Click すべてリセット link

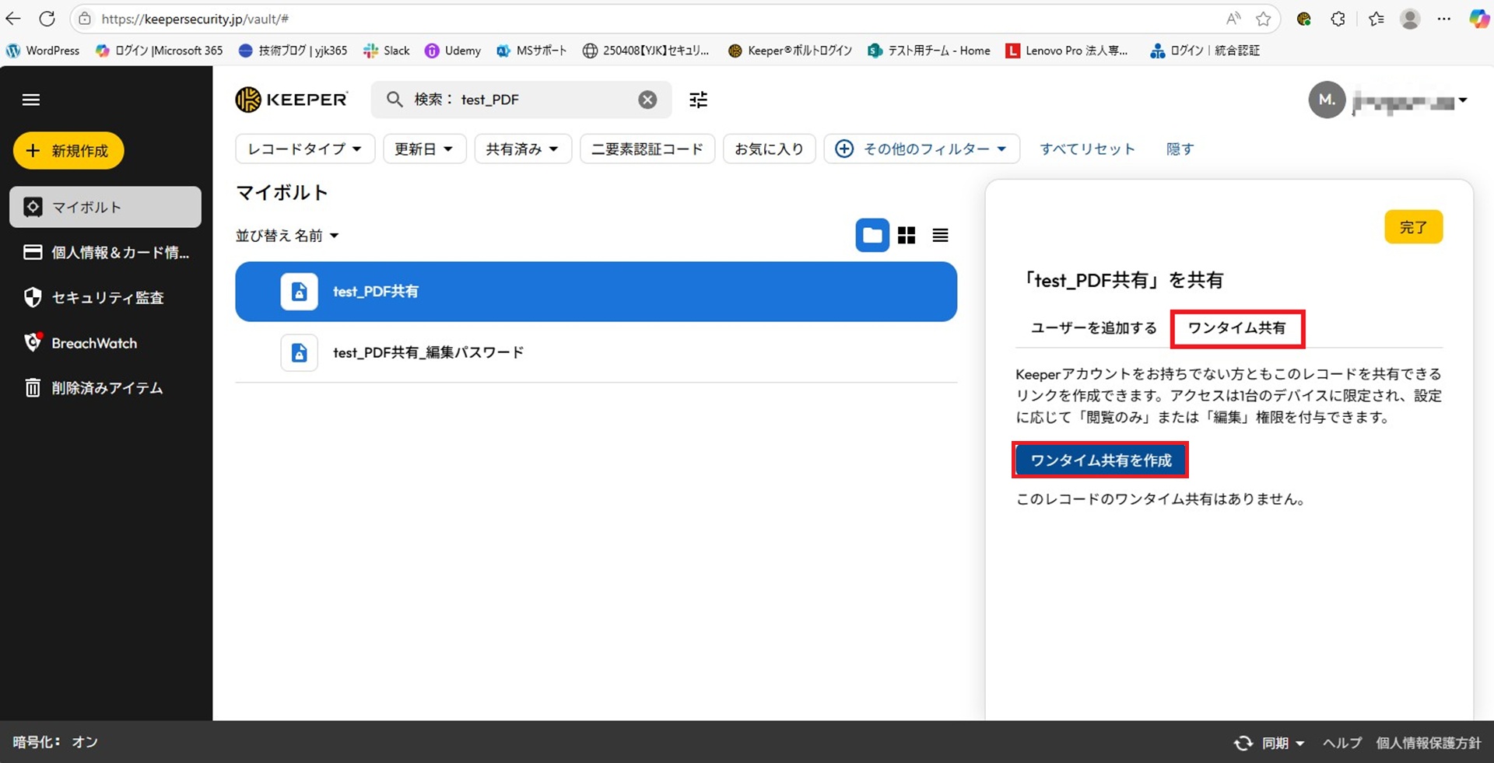1087,149
